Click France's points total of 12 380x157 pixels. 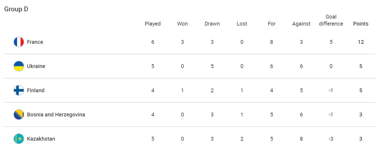(x=361, y=42)
